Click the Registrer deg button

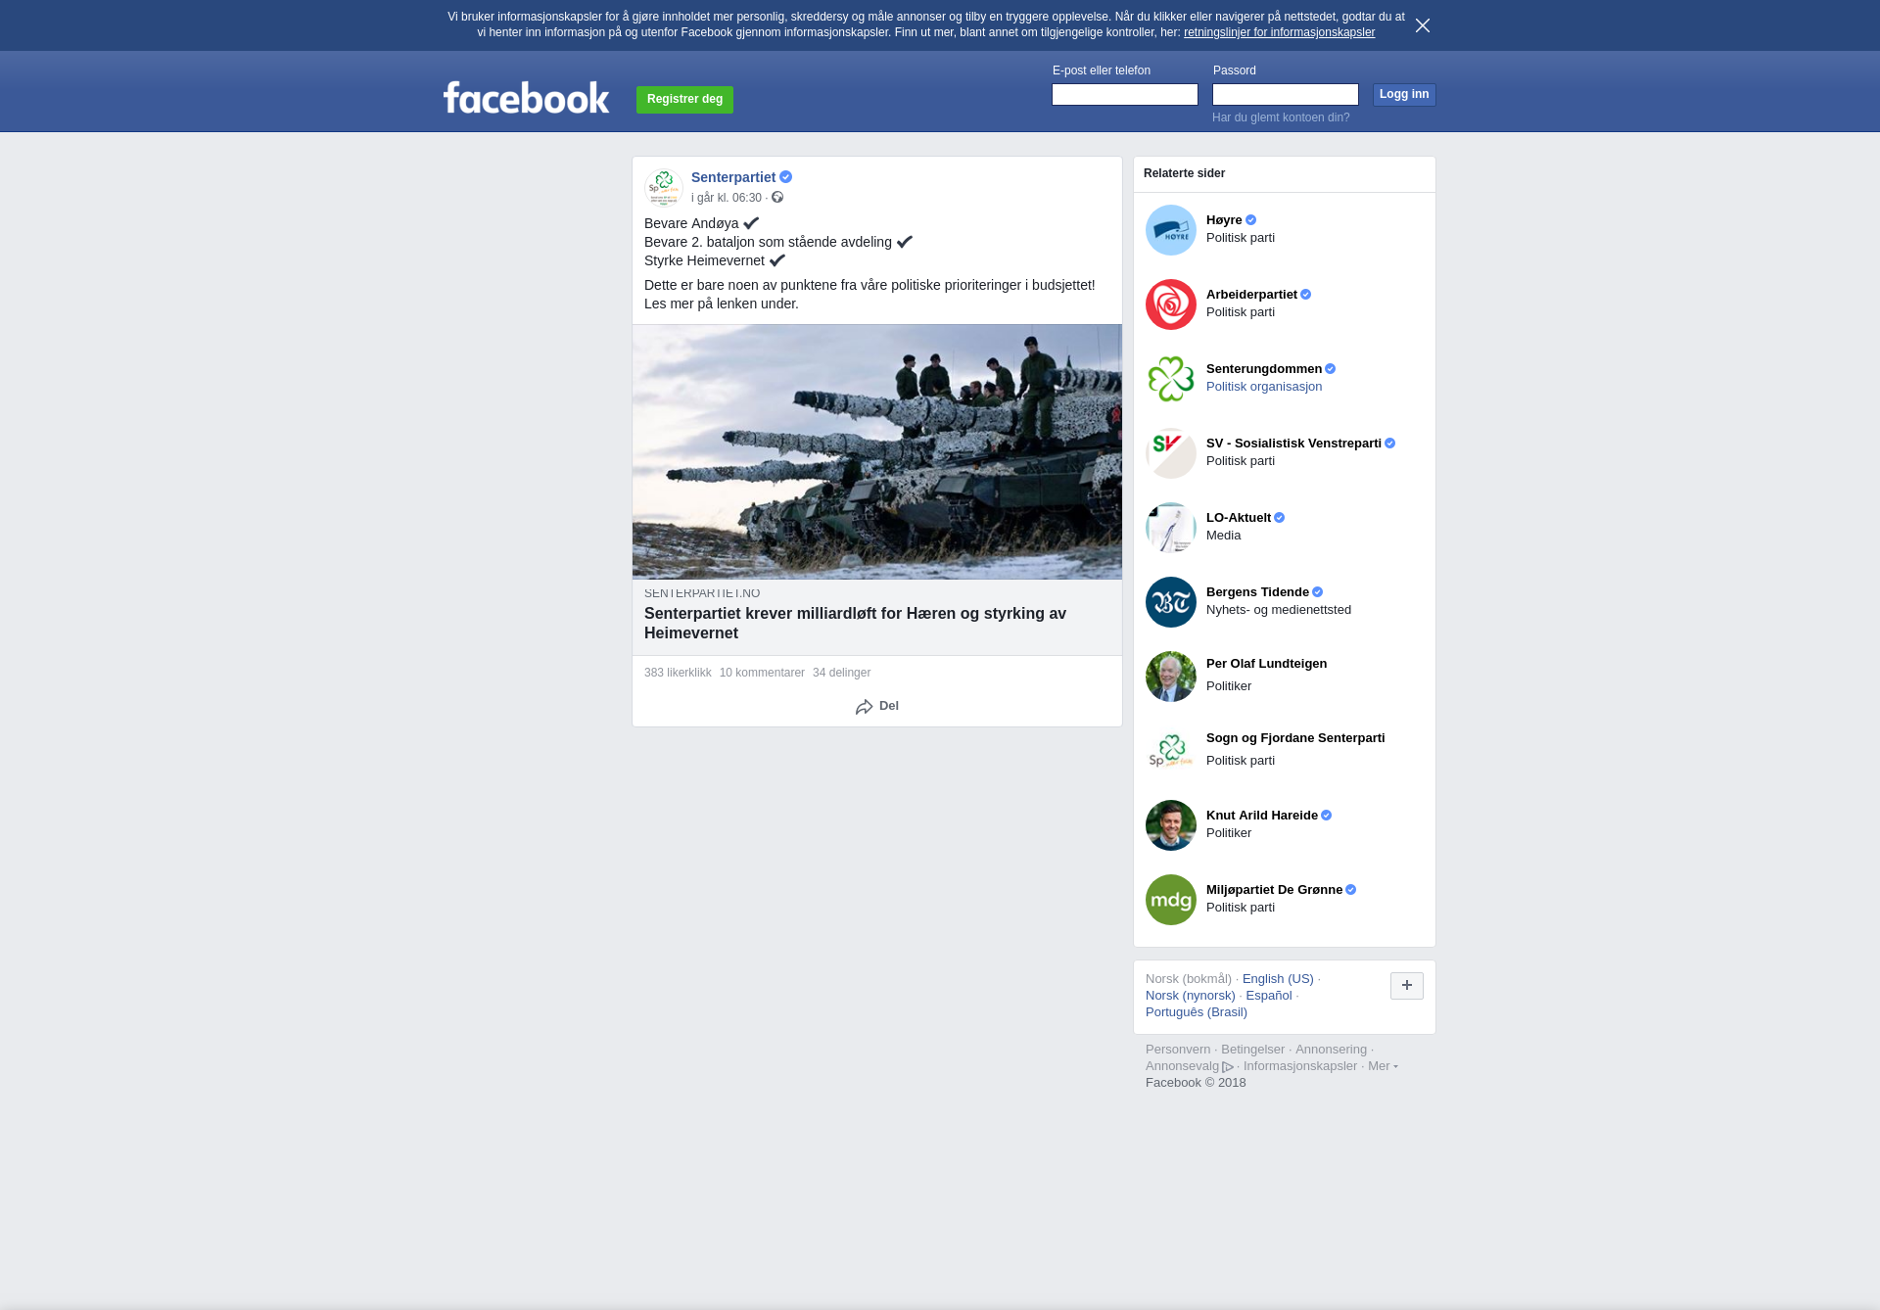point(684,99)
